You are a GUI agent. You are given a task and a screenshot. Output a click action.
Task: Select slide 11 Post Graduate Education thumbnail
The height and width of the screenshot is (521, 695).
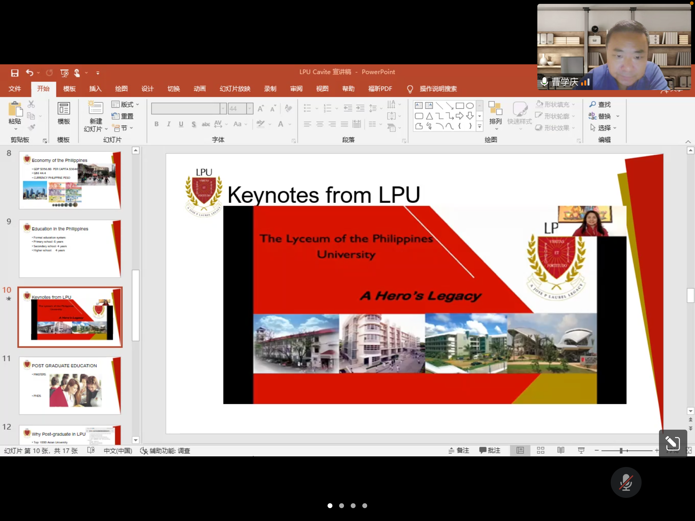[x=70, y=386]
